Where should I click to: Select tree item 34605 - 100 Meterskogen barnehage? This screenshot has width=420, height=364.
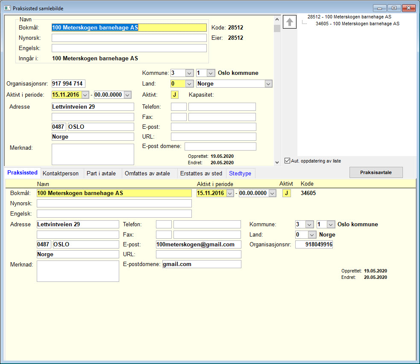tap(357, 24)
